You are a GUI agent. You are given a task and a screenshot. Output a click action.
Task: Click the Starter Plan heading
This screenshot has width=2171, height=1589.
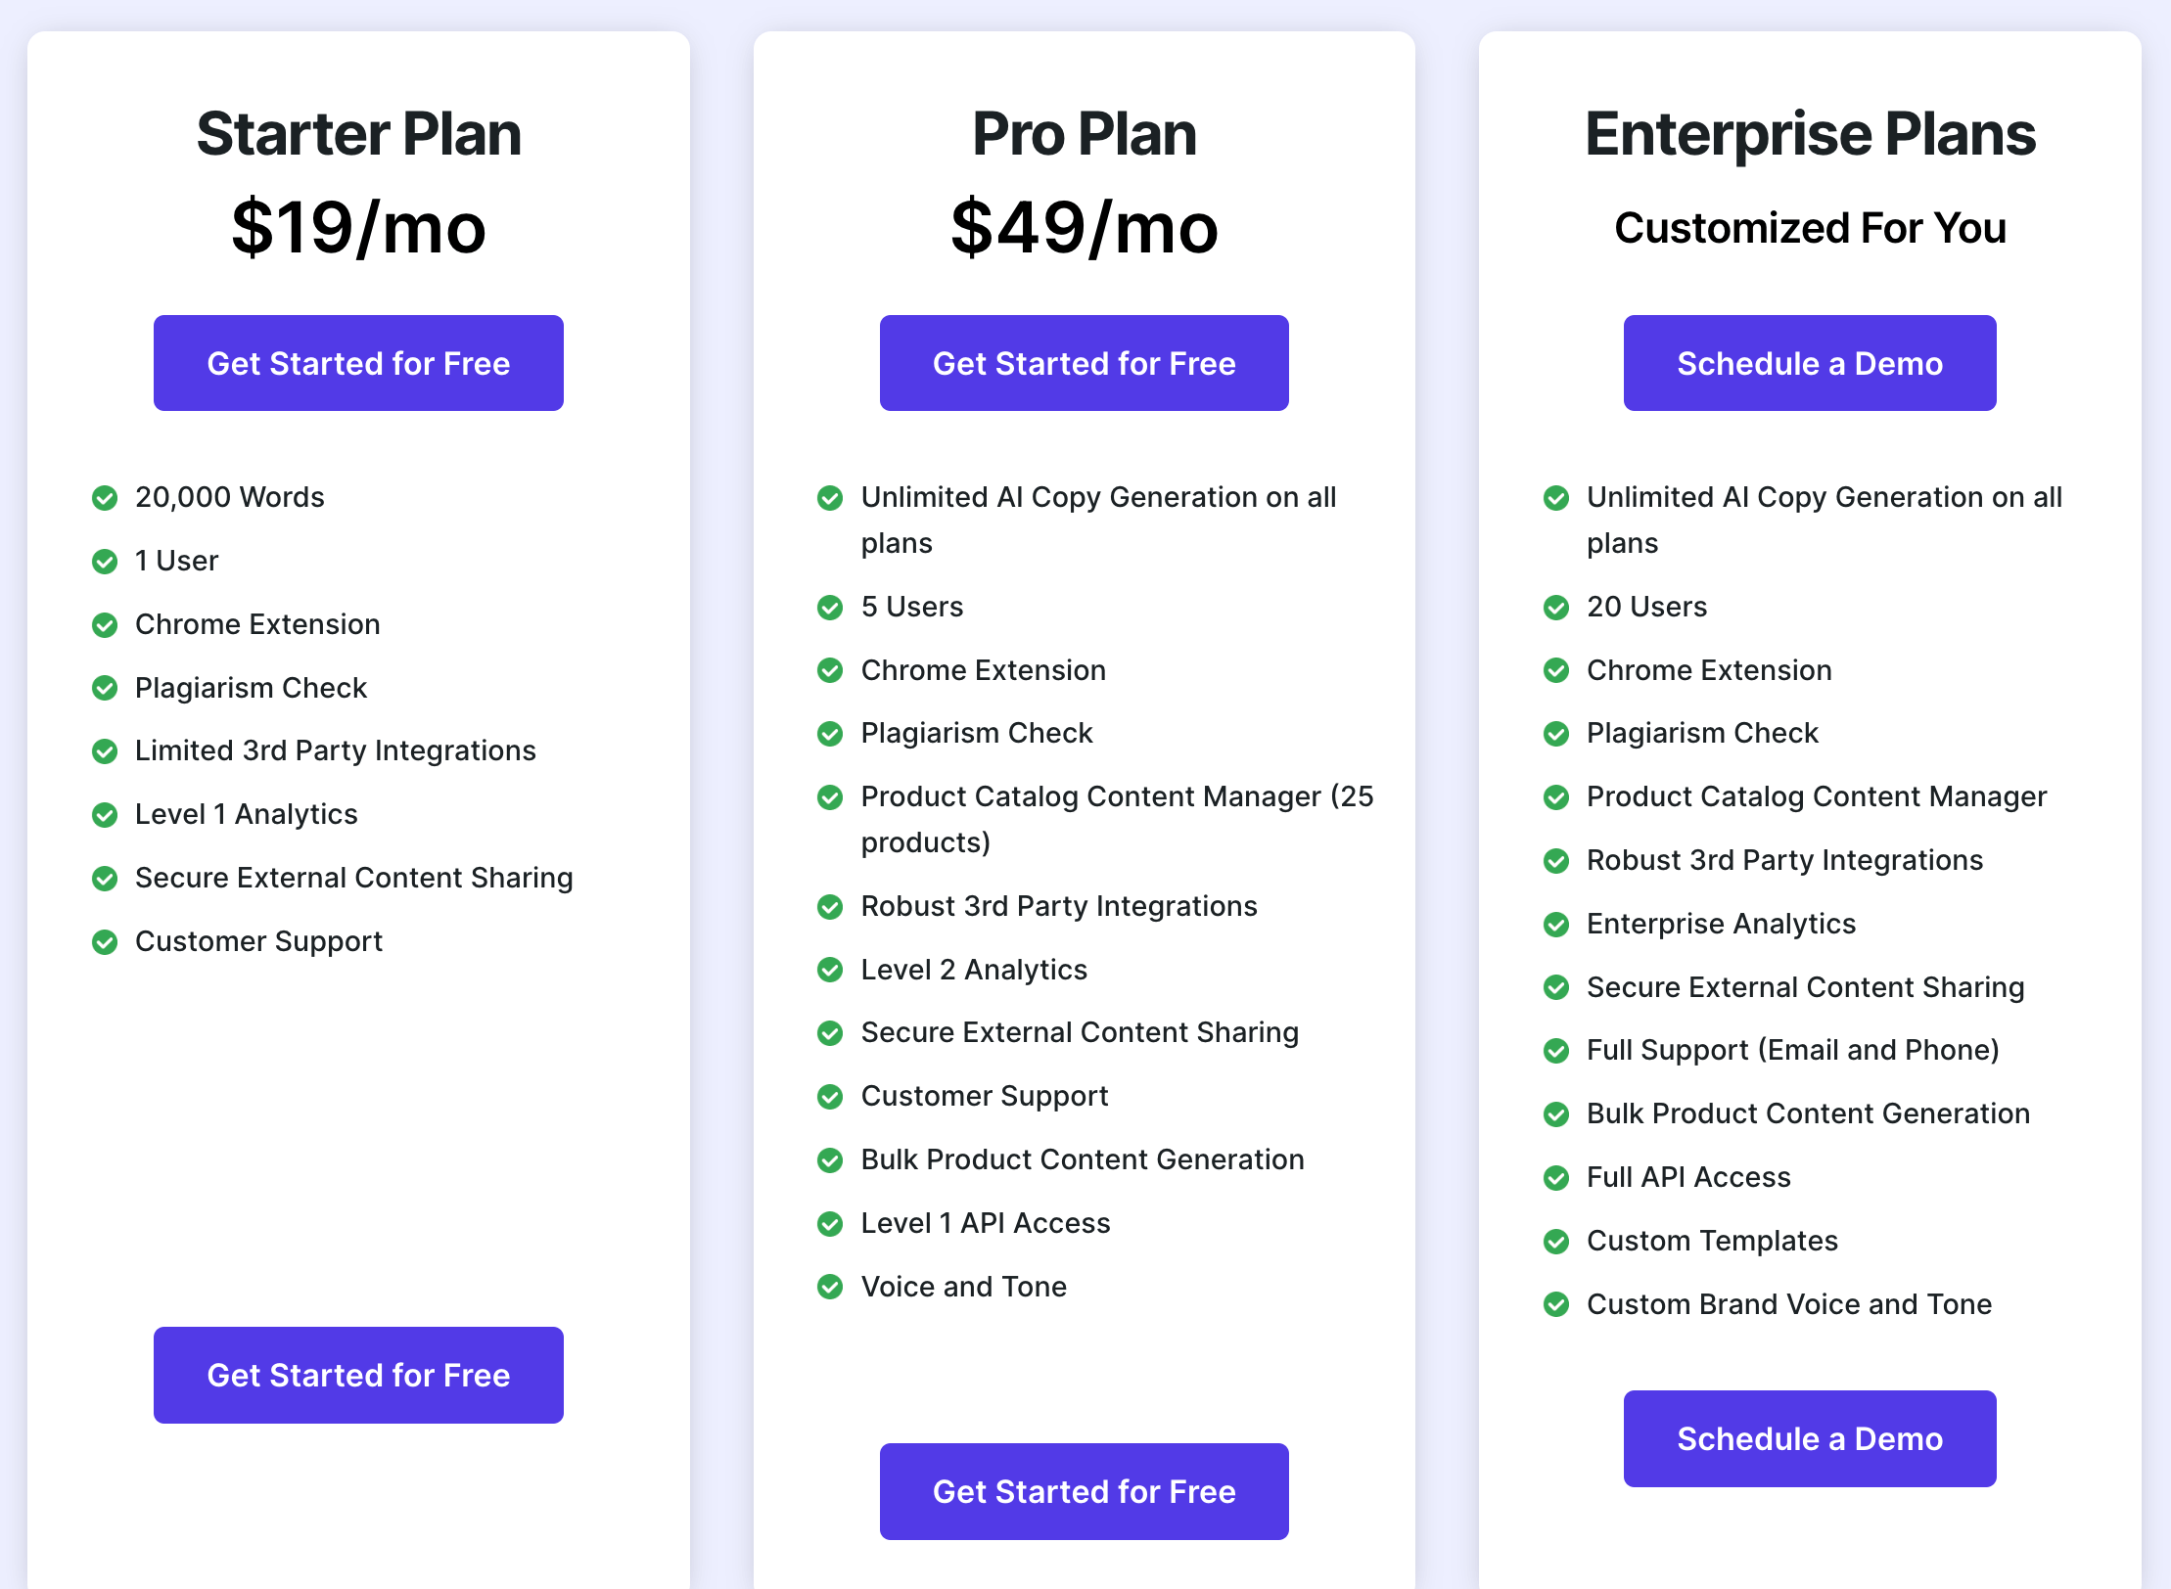point(358,134)
